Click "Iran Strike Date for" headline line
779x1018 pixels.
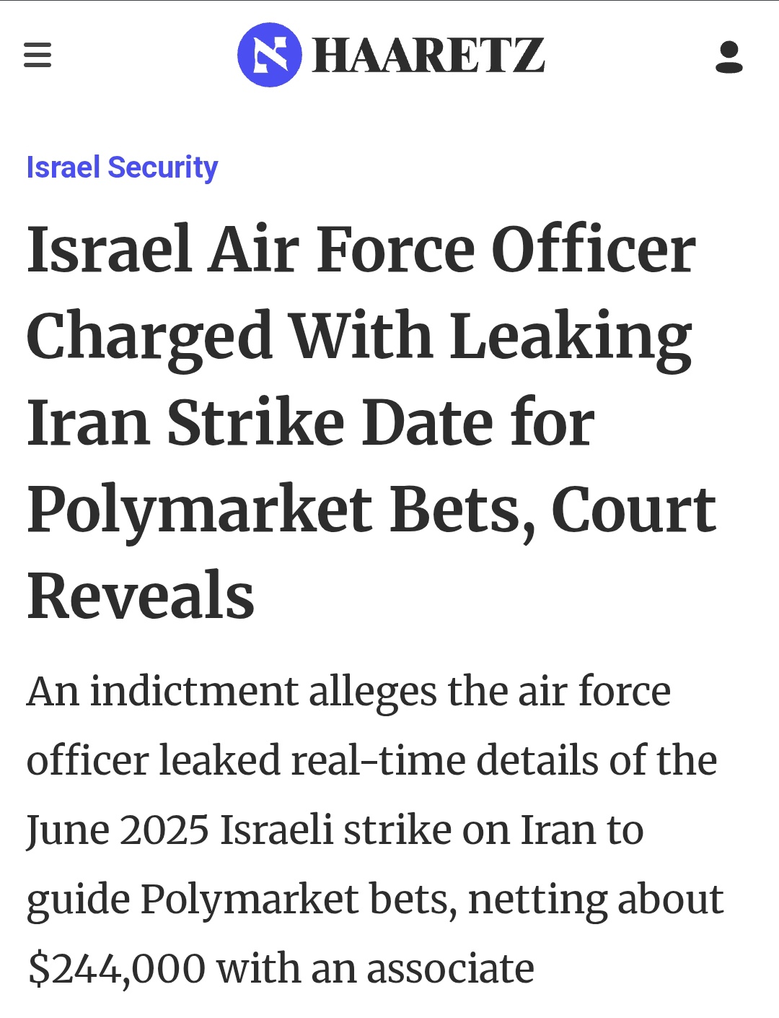pyautogui.click(x=310, y=423)
